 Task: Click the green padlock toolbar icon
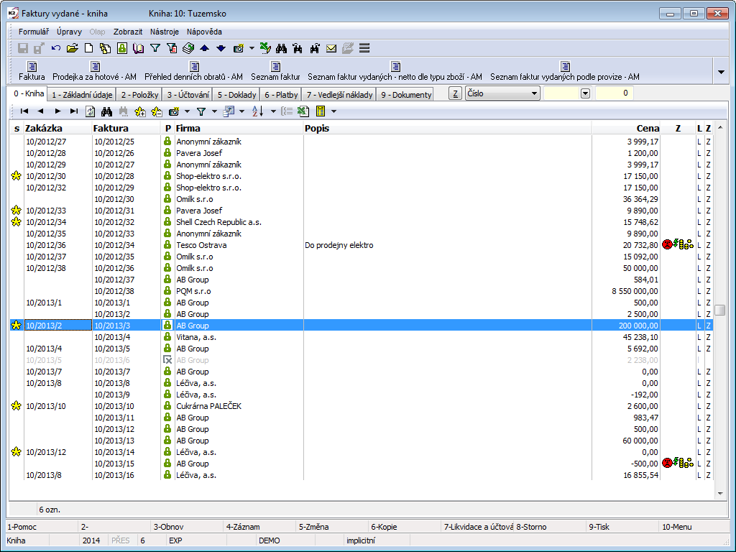tap(122, 48)
